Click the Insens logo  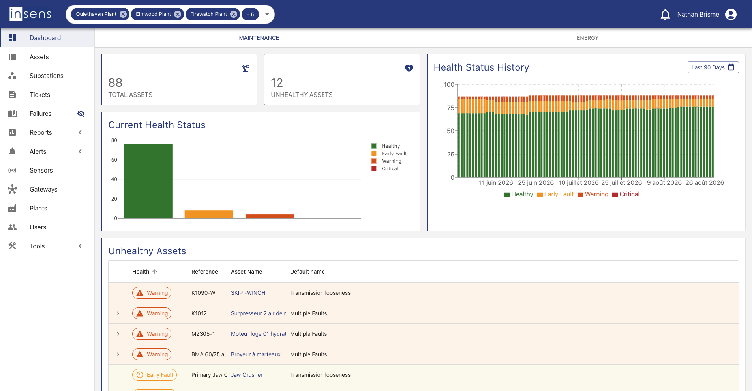click(x=30, y=14)
